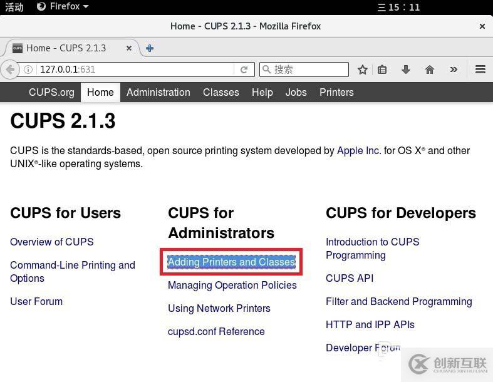493x382 pixels.
Task: Open Managing Operation Policies link
Action: pyautogui.click(x=232, y=285)
